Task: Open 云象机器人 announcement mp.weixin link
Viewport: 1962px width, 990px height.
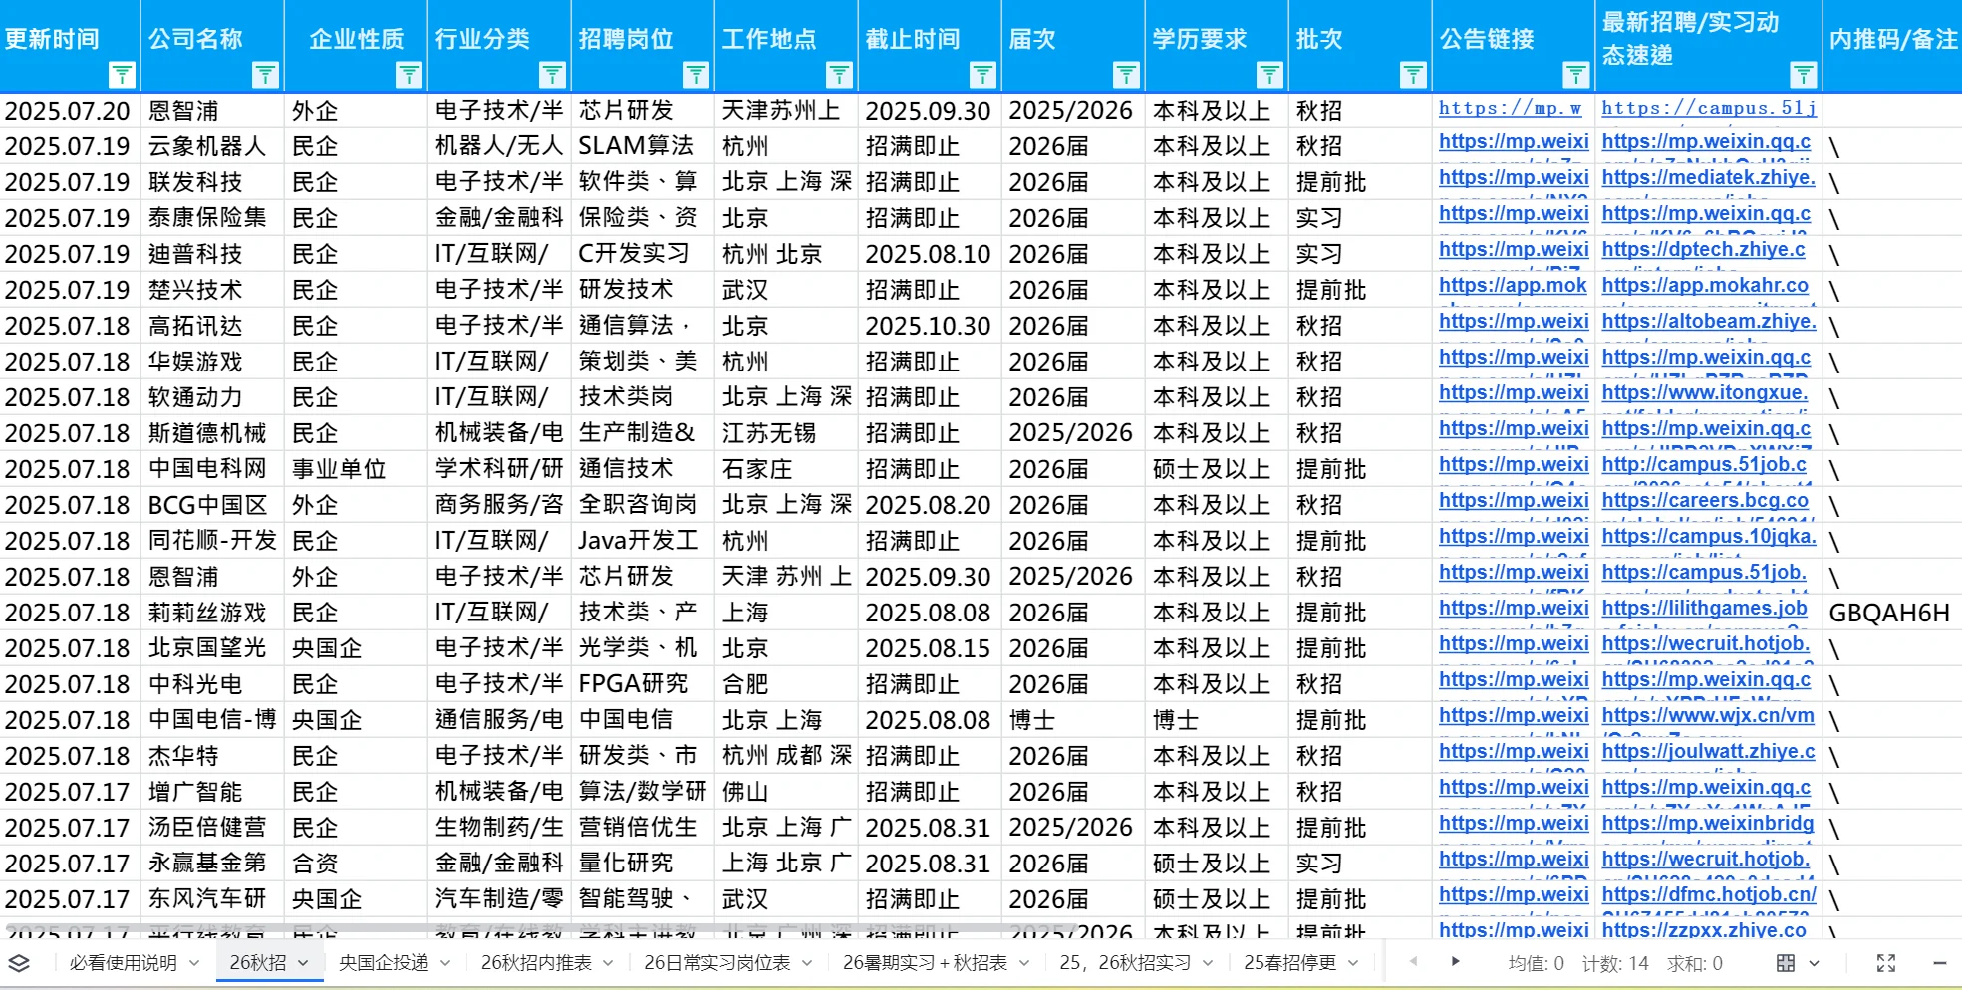Action: pos(1514,141)
